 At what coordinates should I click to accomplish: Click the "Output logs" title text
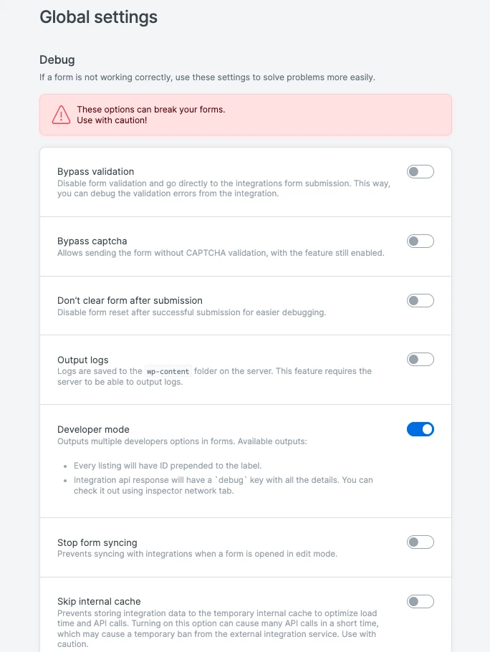(x=82, y=360)
